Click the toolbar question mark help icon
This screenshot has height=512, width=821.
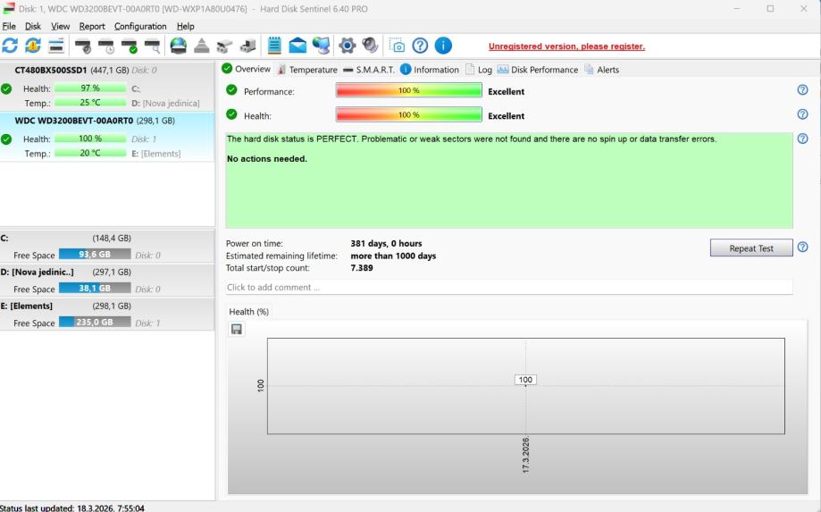click(420, 46)
